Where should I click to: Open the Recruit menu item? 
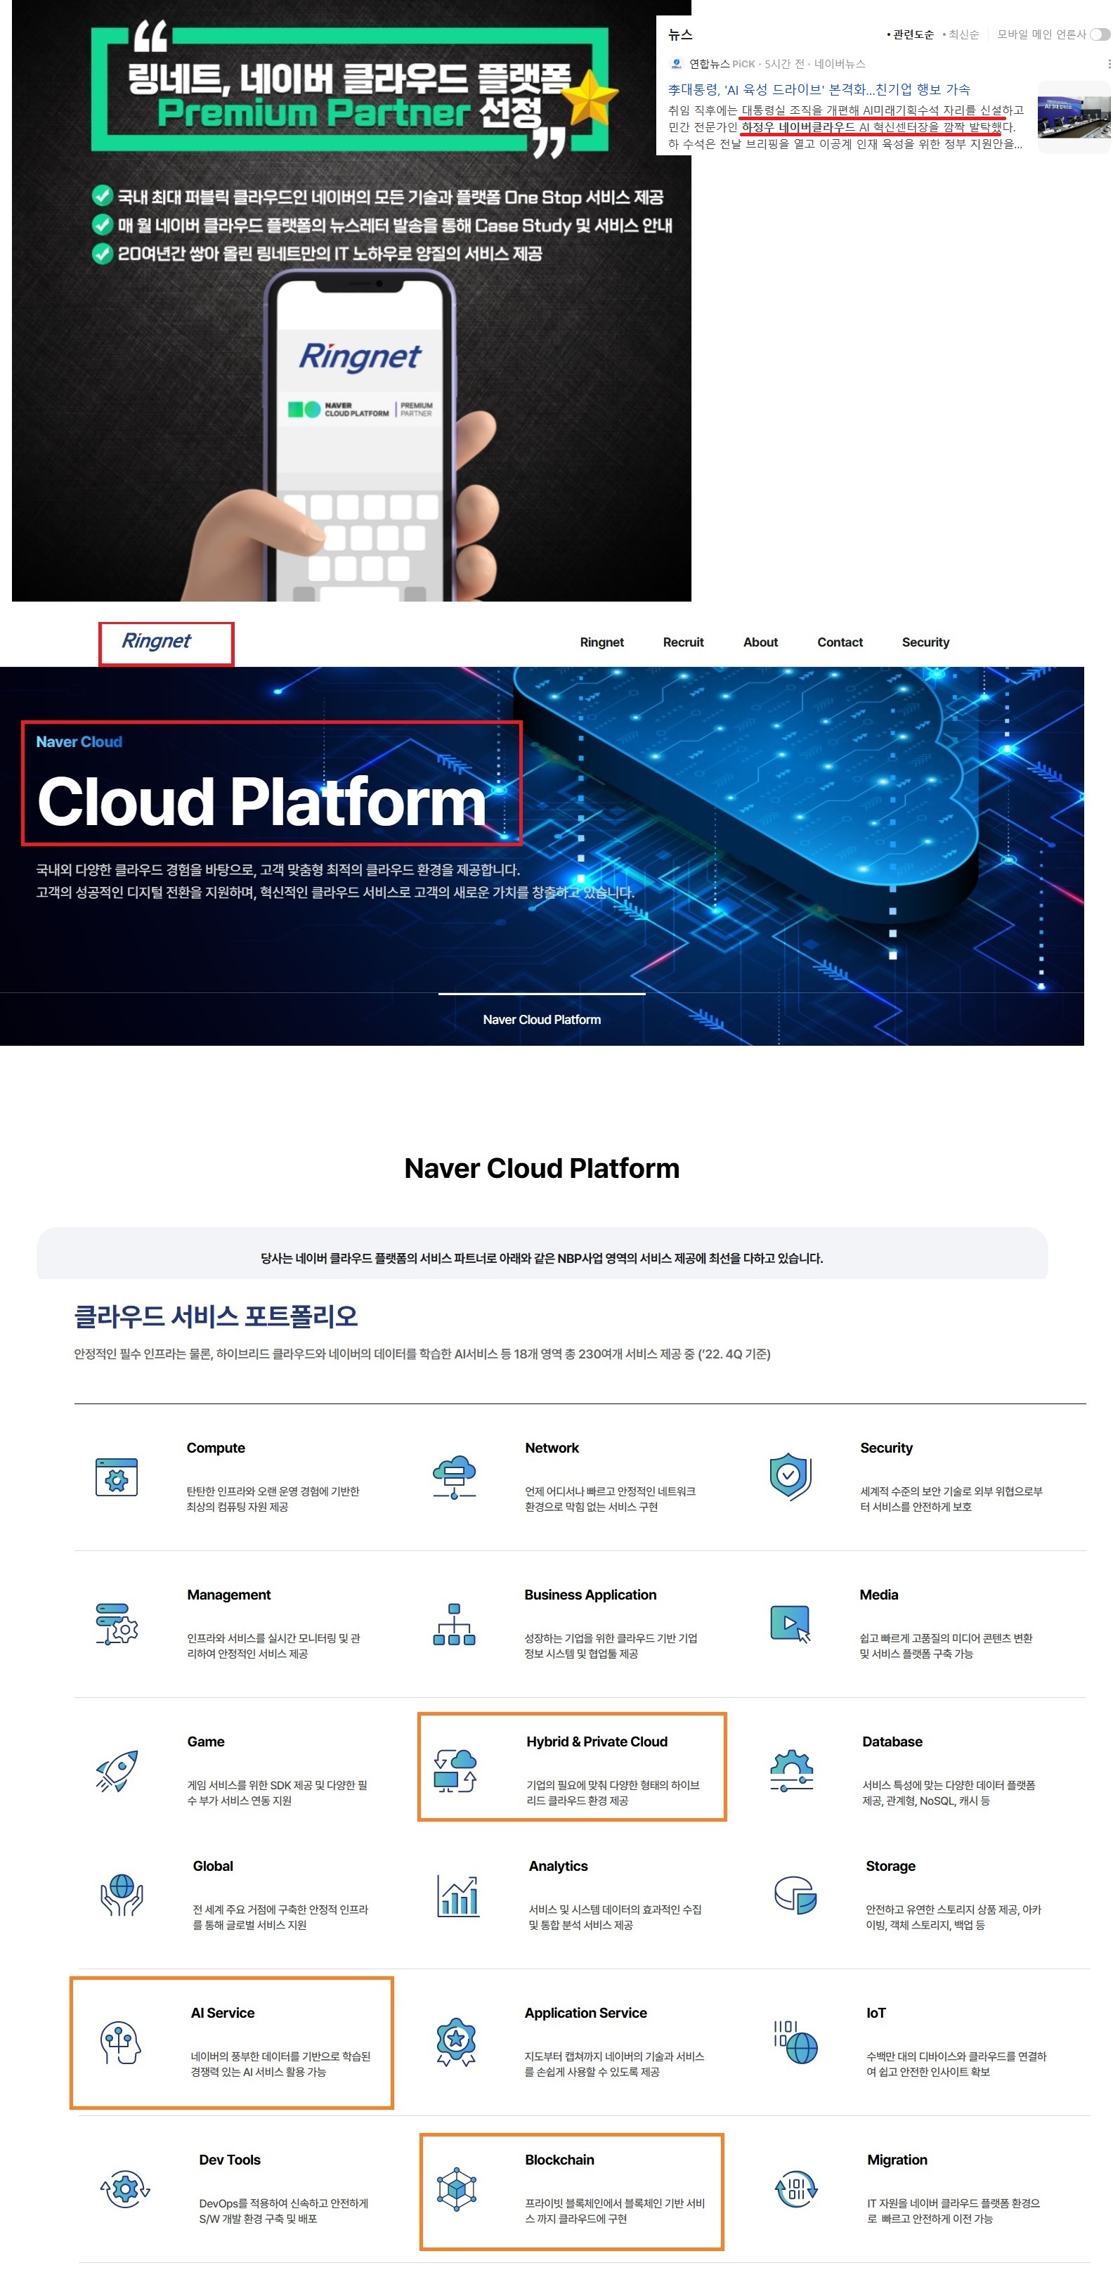(682, 642)
